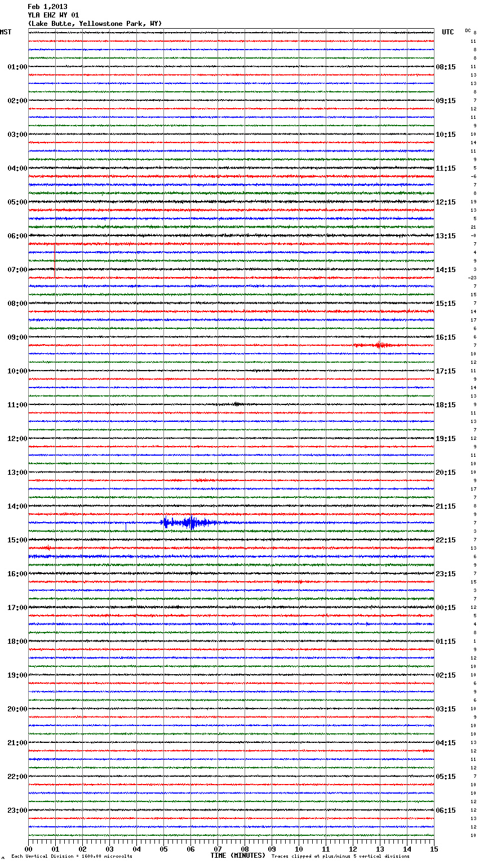Click the '22:15' UTC time label
Image resolution: width=479 pixels, height=864 pixels.
coord(446,540)
